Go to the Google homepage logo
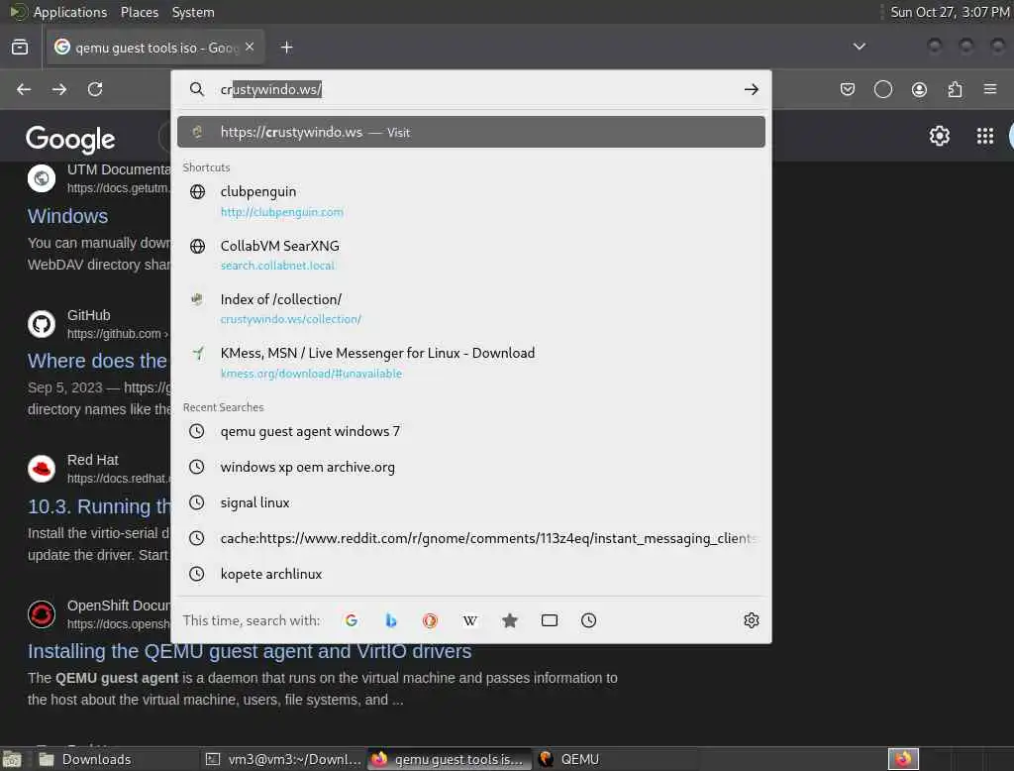The height and width of the screenshot is (771, 1014). [70, 139]
